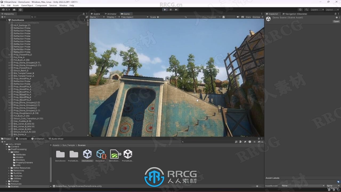Screen dimensions: 341x192
Task: Toggle mute audio speaker icon in Game view
Action: [238, 17]
